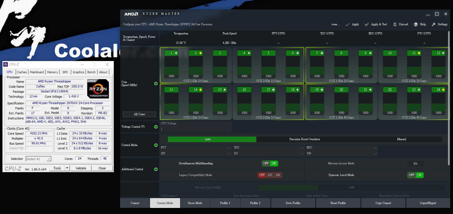Select Creator Mode profile tab
The image size is (453, 214).
(x=165, y=203)
